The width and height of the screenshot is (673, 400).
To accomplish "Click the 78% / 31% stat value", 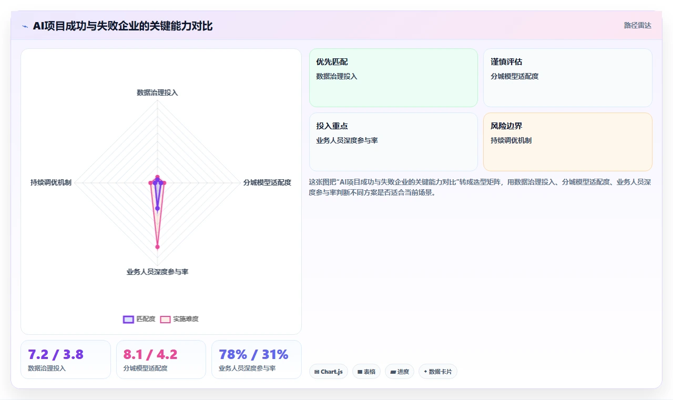I will click(x=253, y=354).
